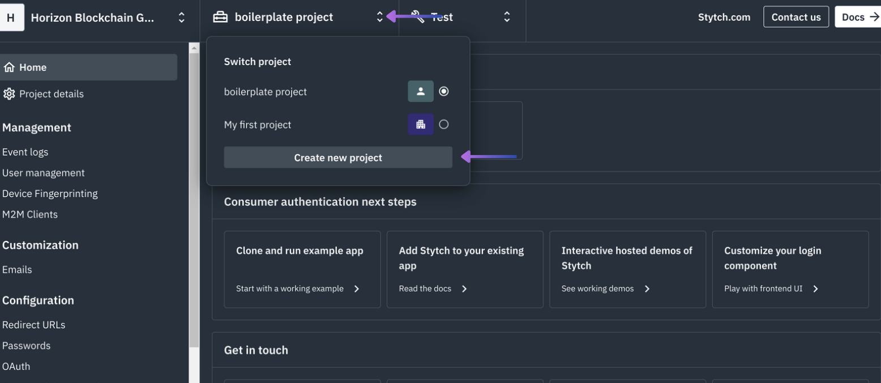Image resolution: width=881 pixels, height=383 pixels.
Task: Select the My first project radio button
Action: click(444, 124)
